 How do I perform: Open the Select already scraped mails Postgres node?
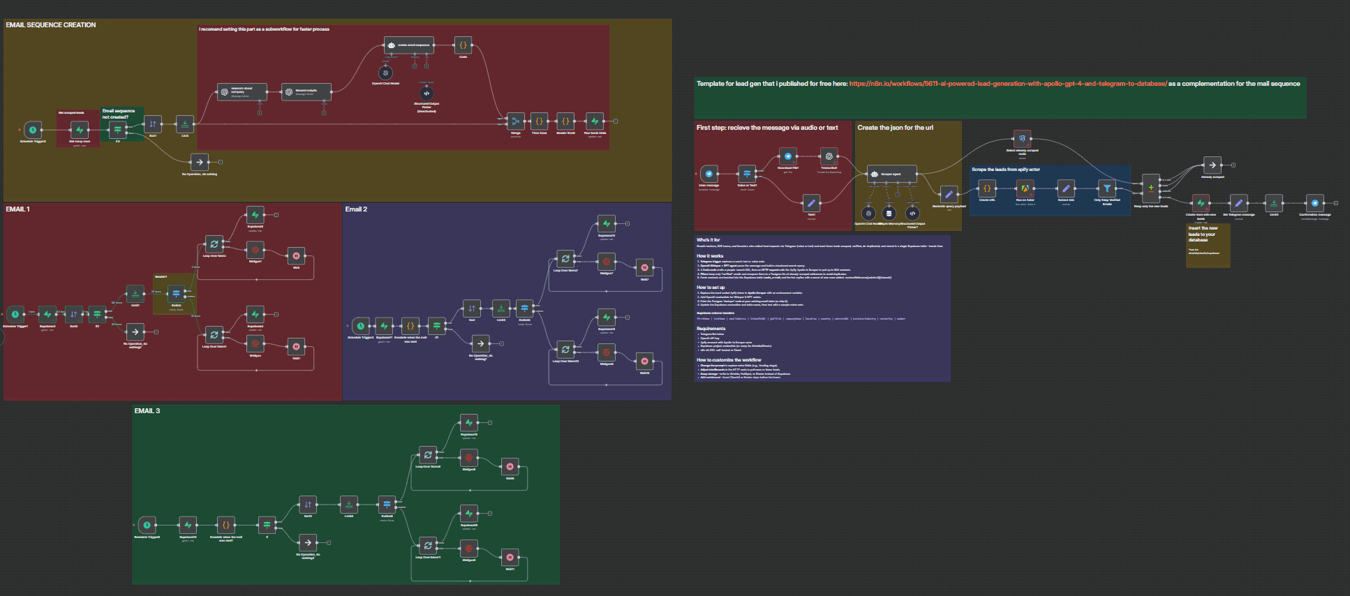pos(1022,138)
